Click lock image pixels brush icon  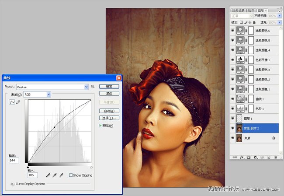click(246, 22)
